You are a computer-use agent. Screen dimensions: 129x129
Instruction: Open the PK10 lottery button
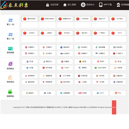tap(118, 33)
